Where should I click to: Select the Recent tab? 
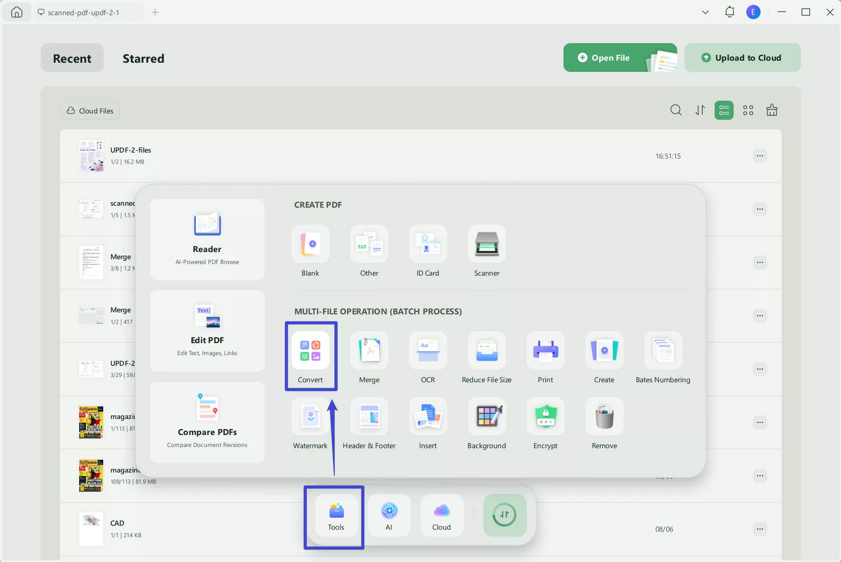tap(72, 58)
